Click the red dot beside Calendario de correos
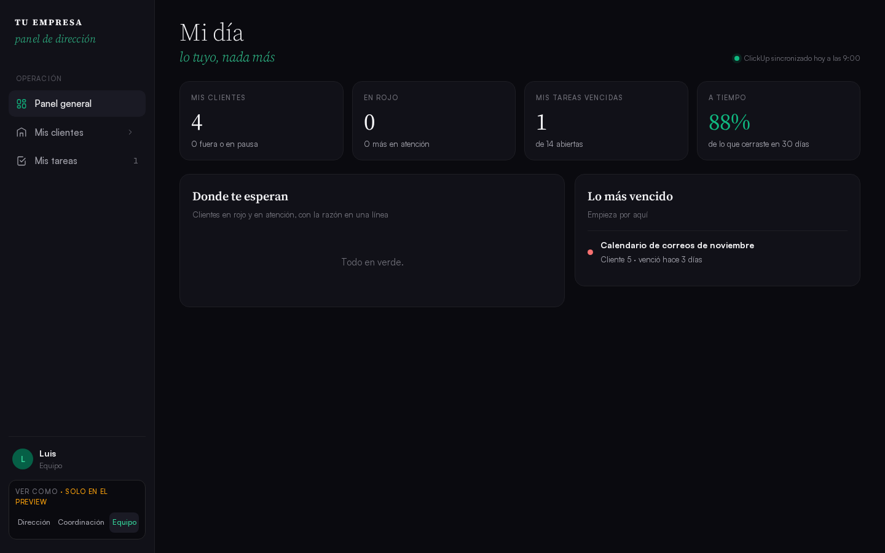 click(x=590, y=252)
